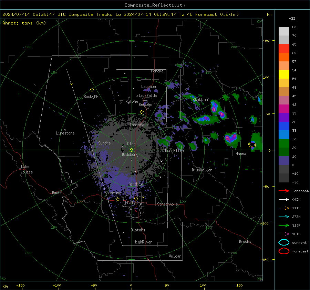Viewport: 310px width, 290px height.
Task: Click the white 04DK arrow in legend
Action: [x=284, y=200]
